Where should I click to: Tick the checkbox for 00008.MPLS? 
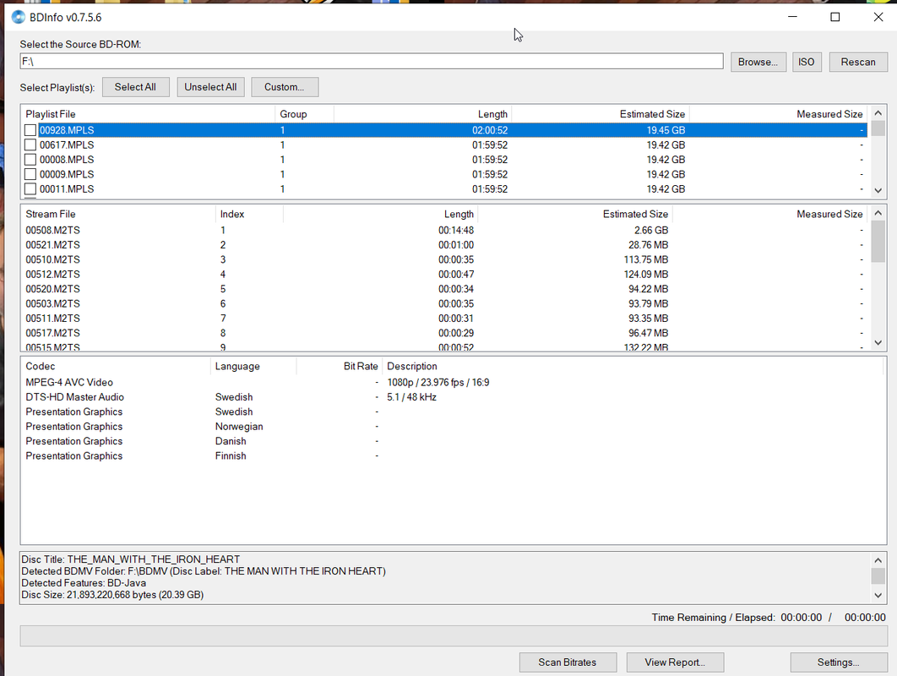(x=30, y=160)
